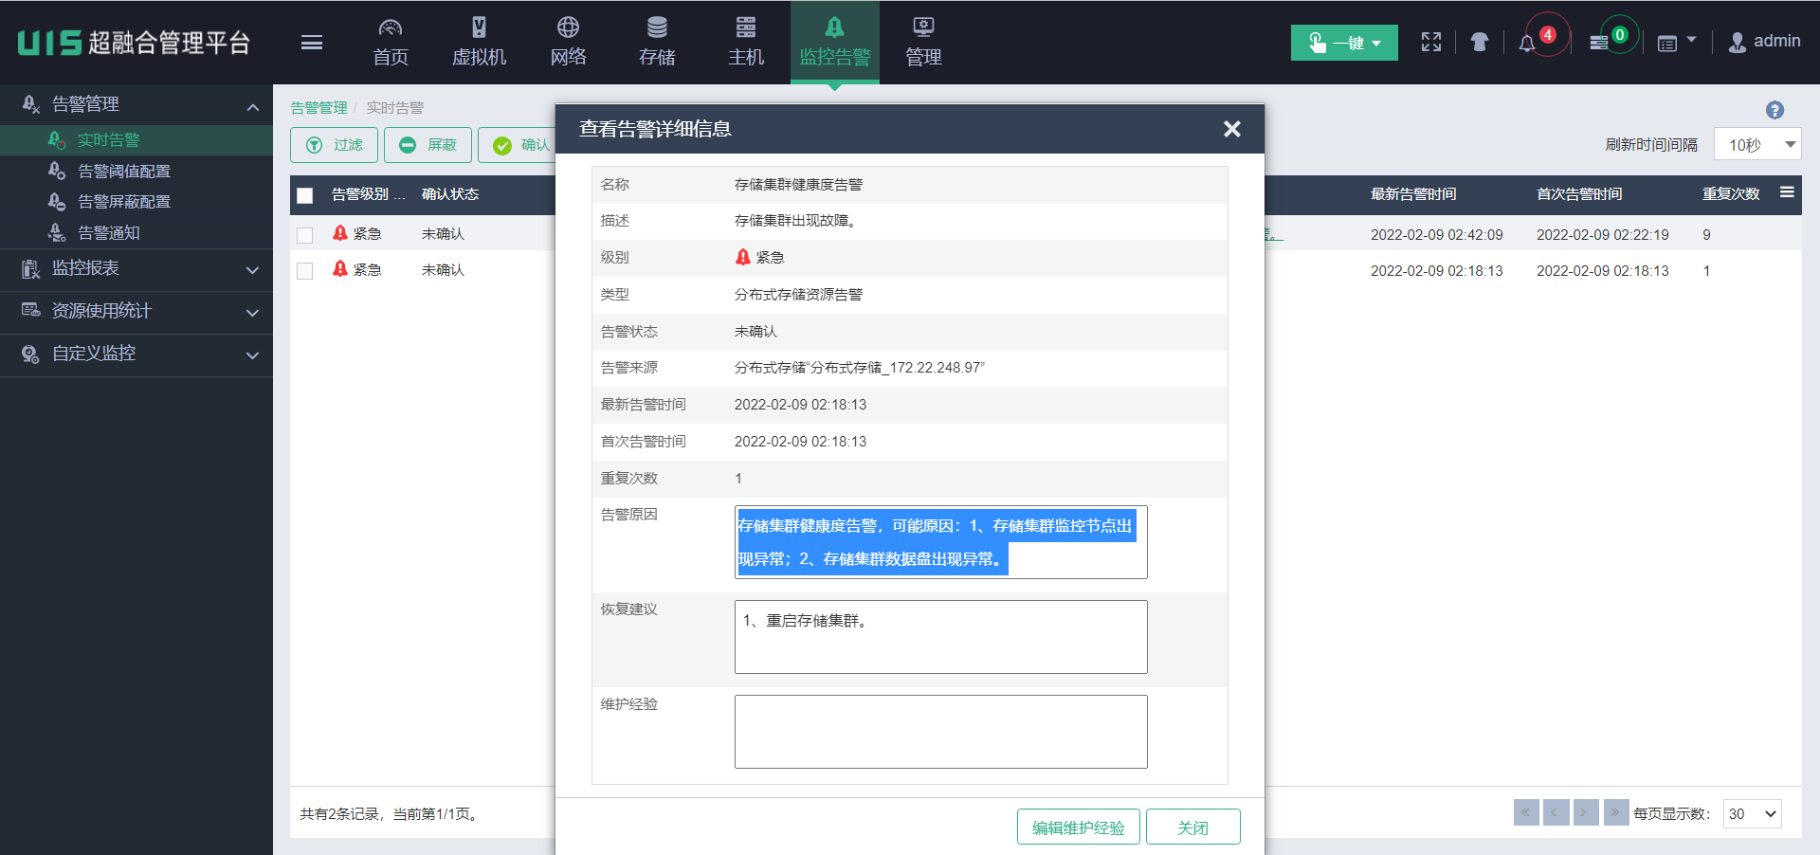Click the fullscreen icon in the top bar
1820x855 pixels.
(x=1431, y=42)
